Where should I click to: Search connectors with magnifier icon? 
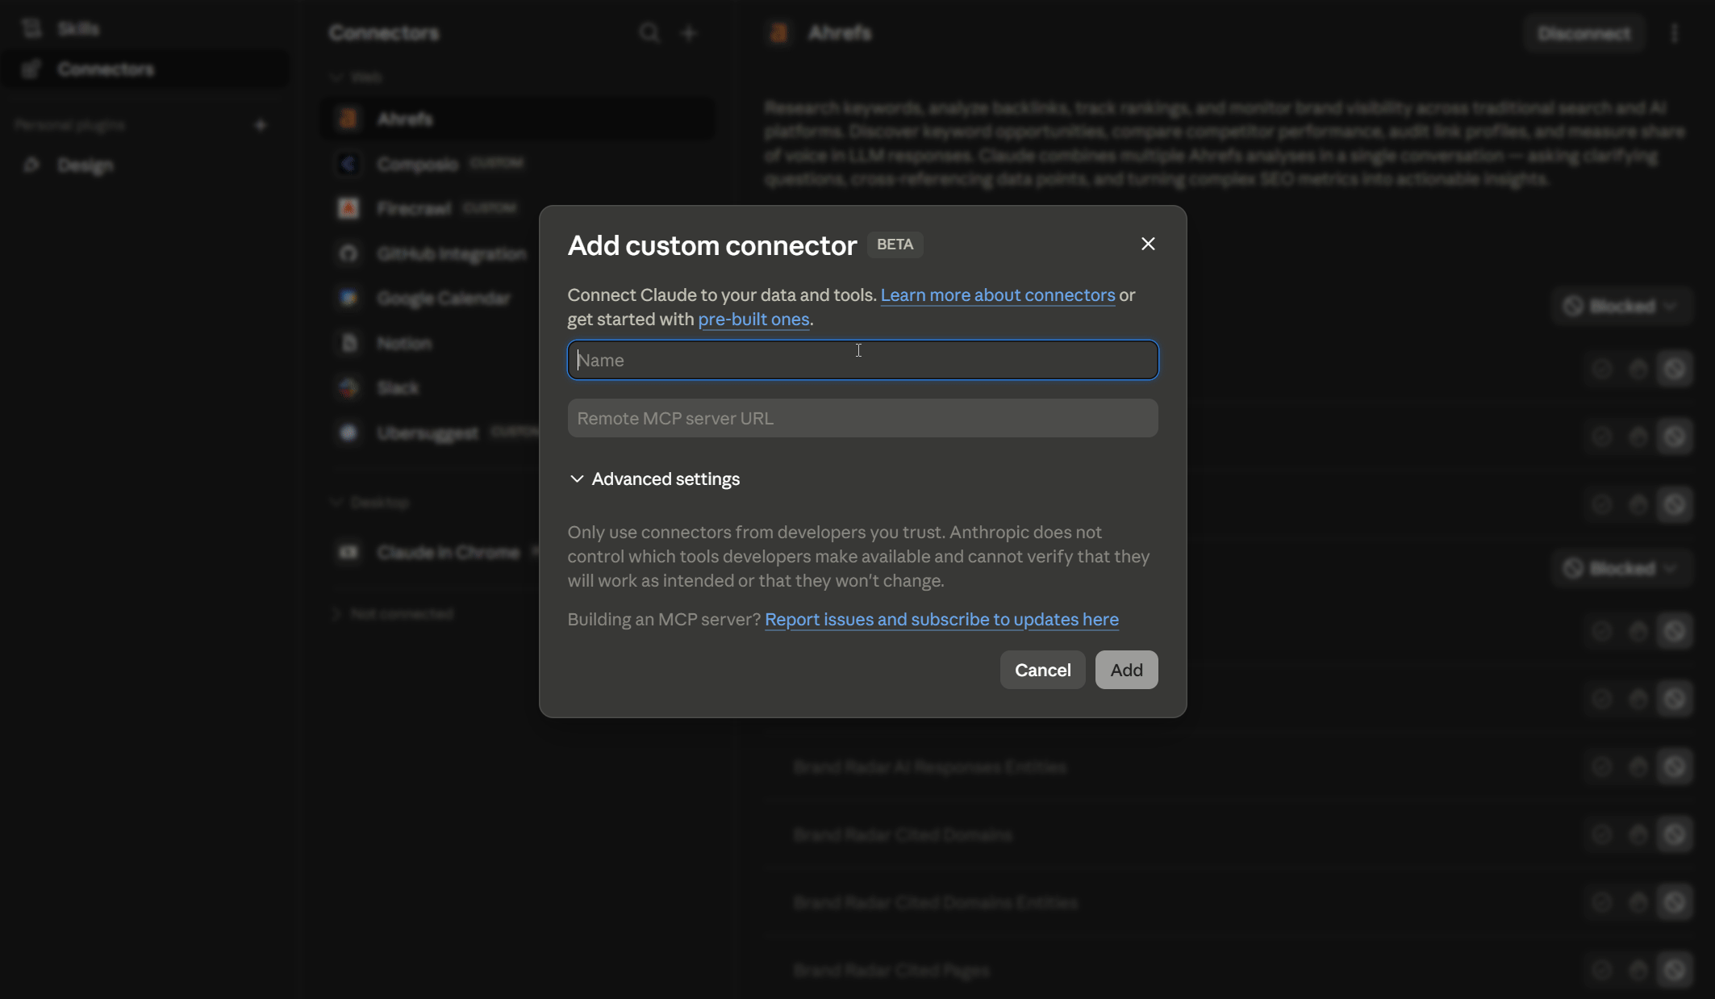coord(649,33)
